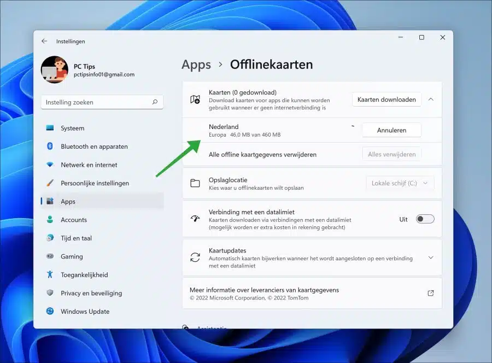Click the Accounts person icon
This screenshot has height=363, width=492.
click(x=50, y=220)
